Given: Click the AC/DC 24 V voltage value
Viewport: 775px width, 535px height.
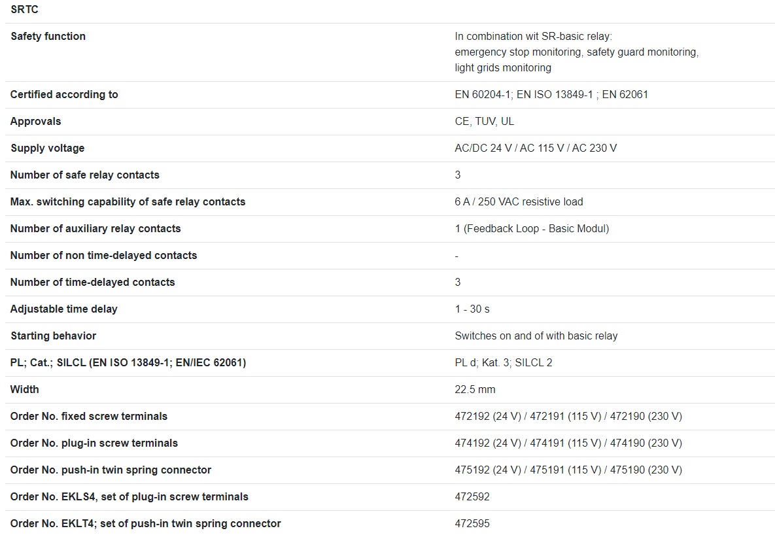Looking at the screenshot, I should pos(536,148).
